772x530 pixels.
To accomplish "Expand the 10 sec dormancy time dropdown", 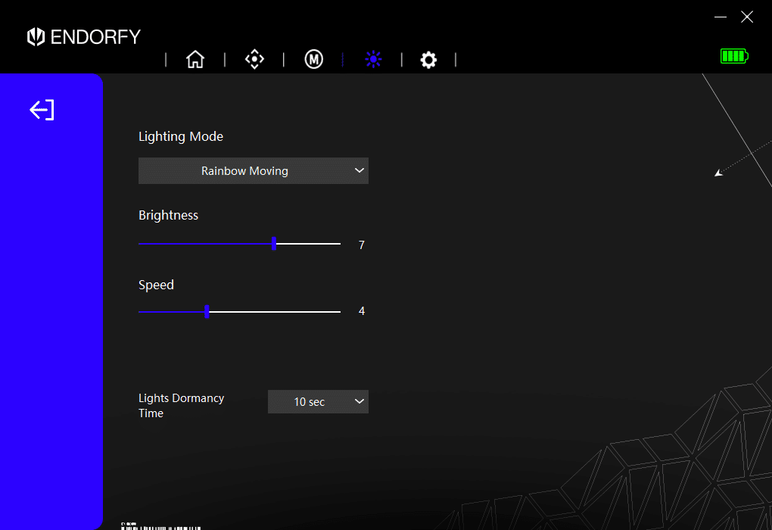I will [x=318, y=402].
